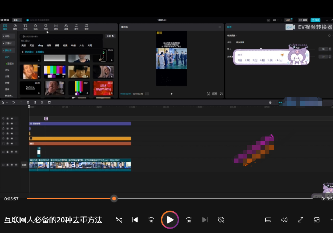The width and height of the screenshot is (333, 233).
Task: Select the 特效 effects tab in the top toolbar
Action: click(x=46, y=27)
